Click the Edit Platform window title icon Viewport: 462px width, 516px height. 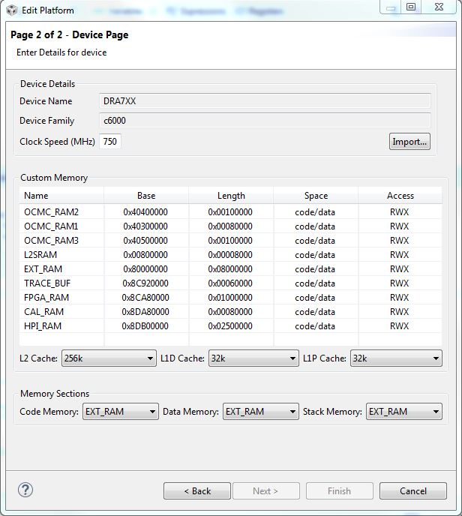pos(12,10)
